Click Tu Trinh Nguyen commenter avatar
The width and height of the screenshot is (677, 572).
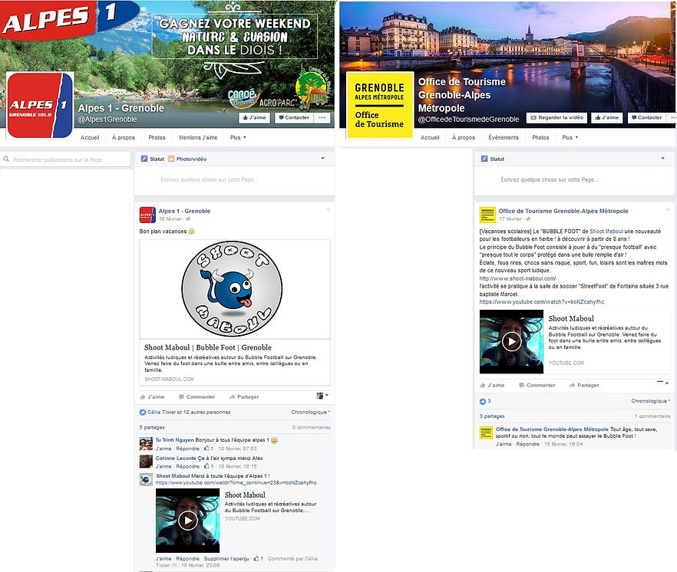(x=146, y=444)
